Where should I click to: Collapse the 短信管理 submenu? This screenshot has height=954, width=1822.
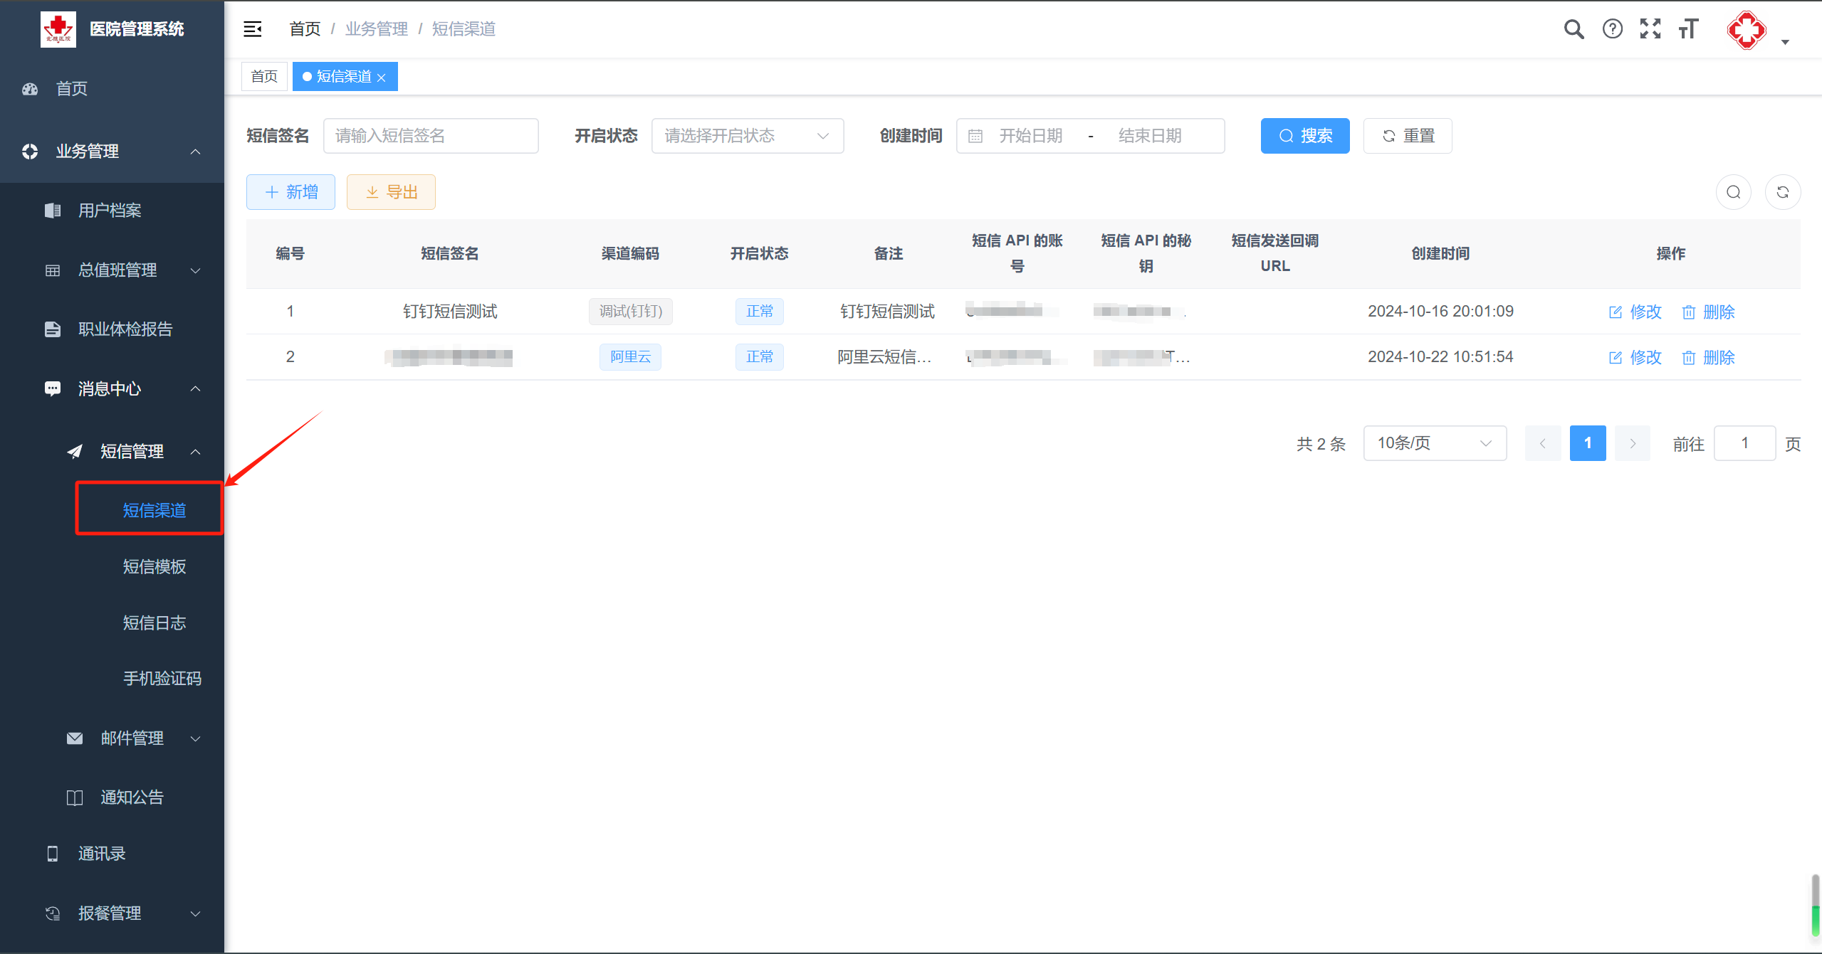(132, 451)
